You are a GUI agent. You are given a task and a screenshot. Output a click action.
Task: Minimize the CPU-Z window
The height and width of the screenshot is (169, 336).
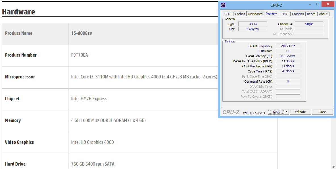[x=310, y=4]
